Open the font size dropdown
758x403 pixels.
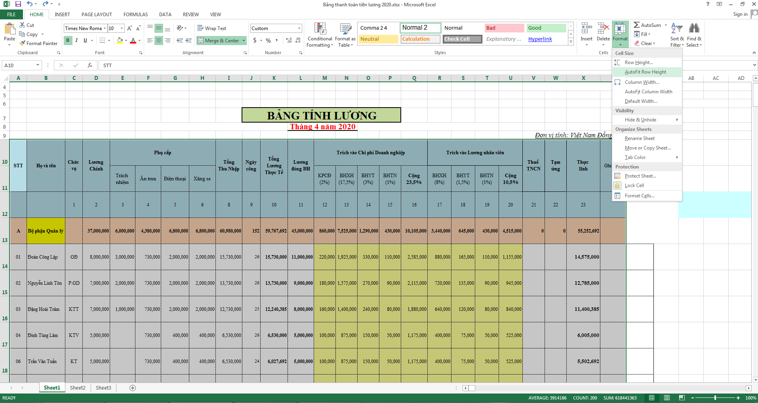pyautogui.click(x=122, y=28)
